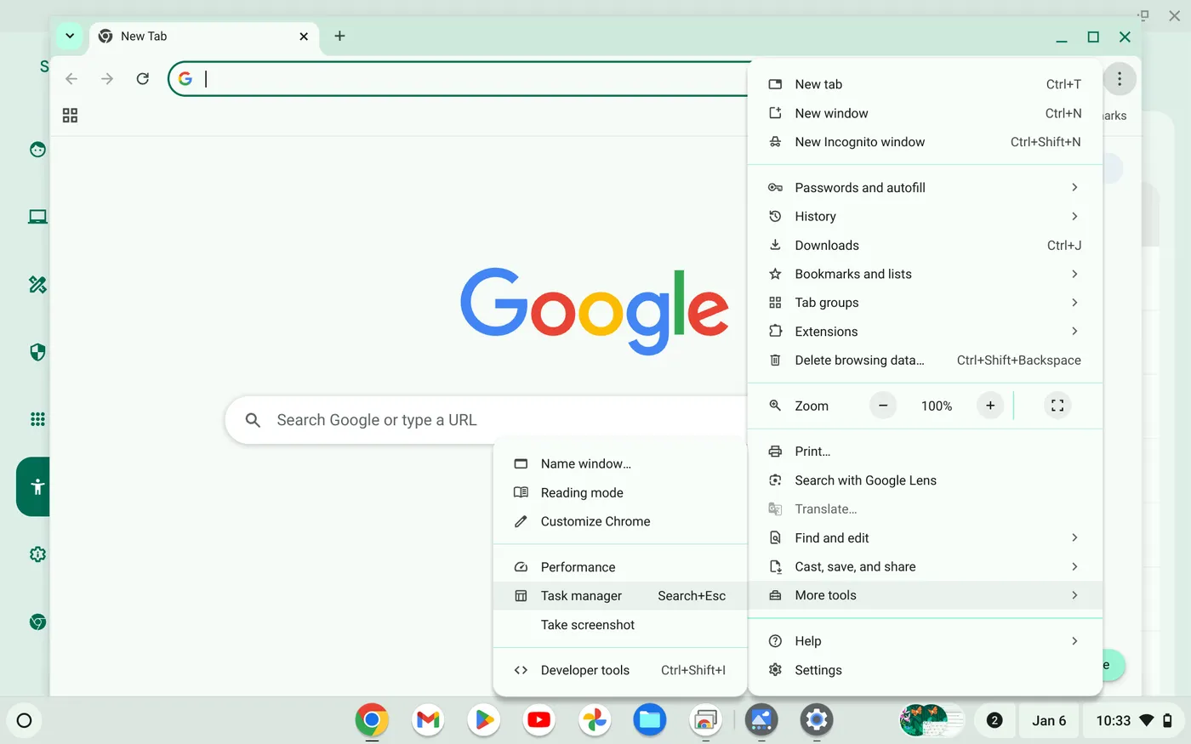Click the Chrome three-dot menu button
The width and height of the screenshot is (1191, 744).
(x=1120, y=79)
